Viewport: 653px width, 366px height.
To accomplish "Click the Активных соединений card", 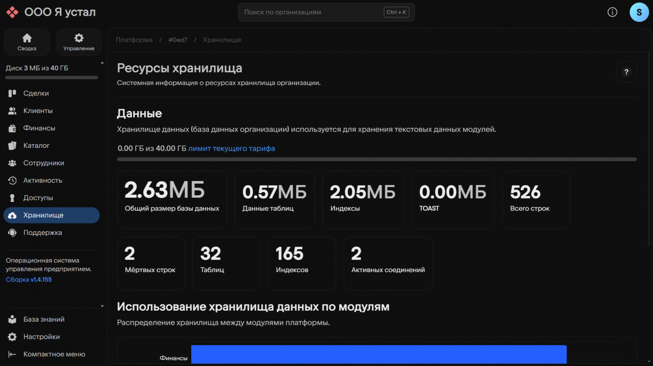I will click(388, 263).
